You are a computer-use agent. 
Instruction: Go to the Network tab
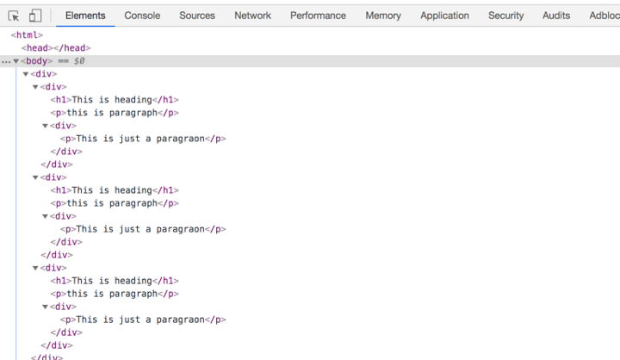coord(252,16)
